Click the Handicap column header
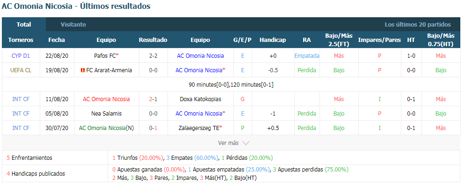This screenshot has width=465, height=185. click(x=273, y=40)
